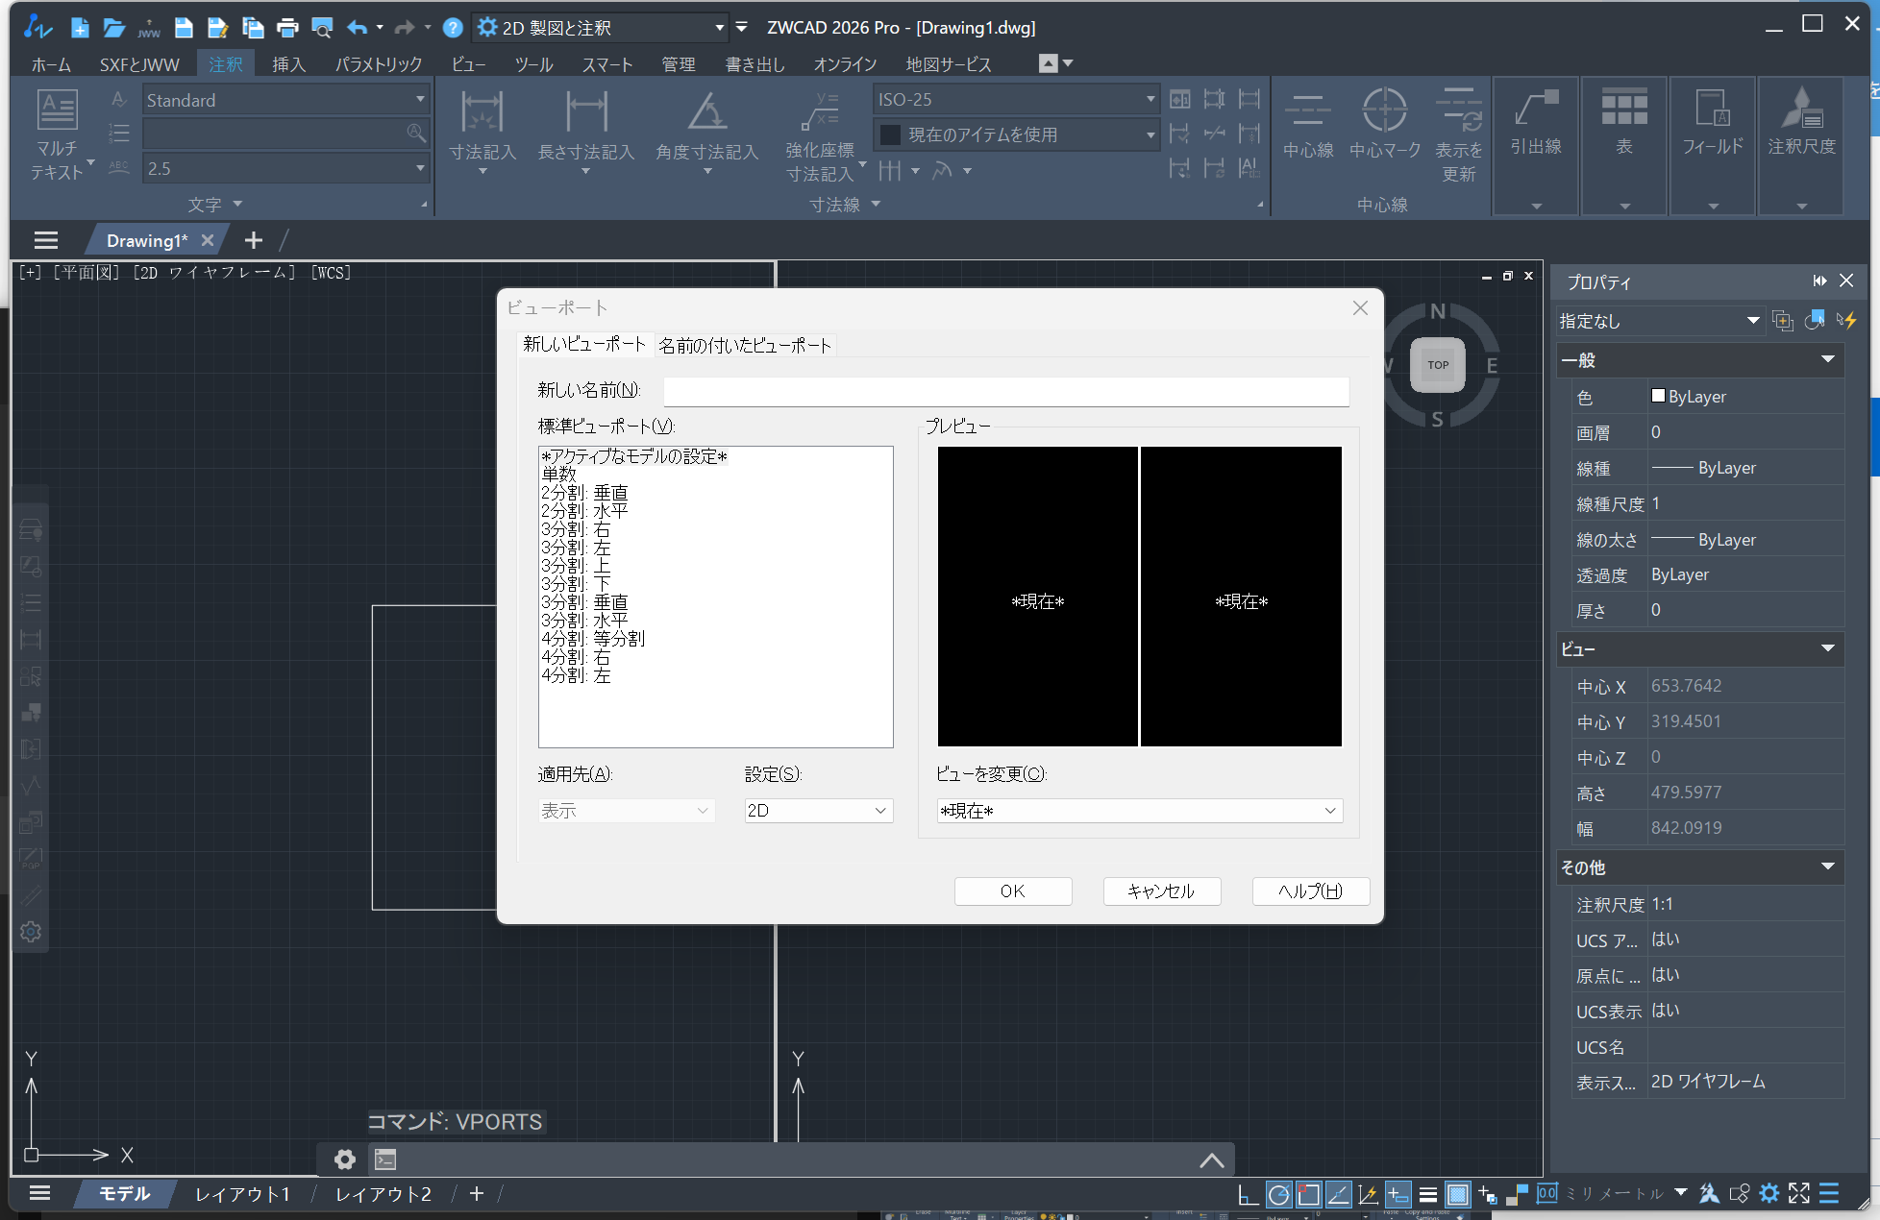The image size is (1880, 1220).
Task: Click the Quick Select icon in Properties
Action: (1845, 321)
